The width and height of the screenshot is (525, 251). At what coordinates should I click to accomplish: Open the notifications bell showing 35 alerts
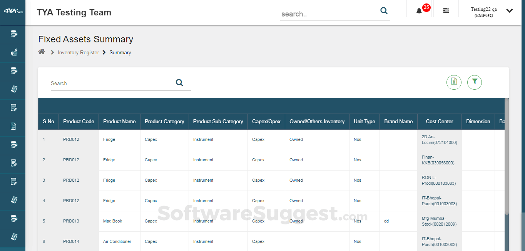click(x=419, y=10)
